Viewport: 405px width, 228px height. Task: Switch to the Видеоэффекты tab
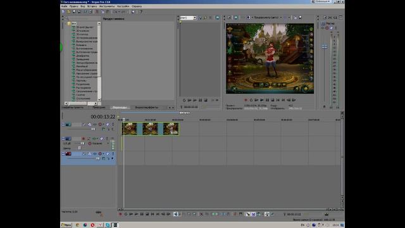tap(146, 107)
